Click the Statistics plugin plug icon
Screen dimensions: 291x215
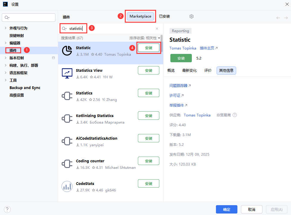coord(67,96)
